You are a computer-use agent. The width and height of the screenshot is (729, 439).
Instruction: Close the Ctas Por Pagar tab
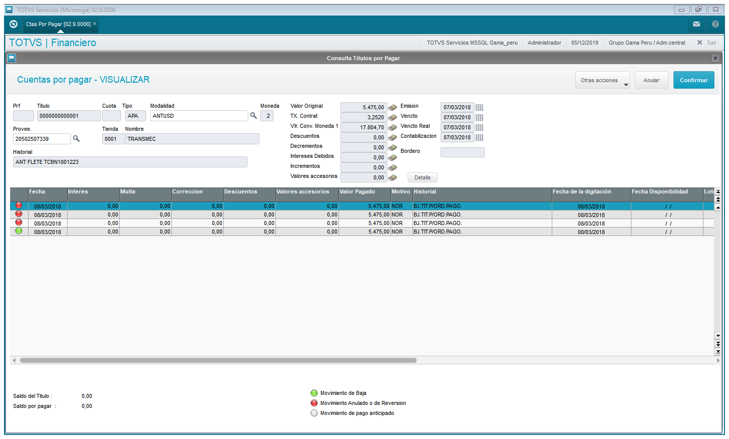95,24
